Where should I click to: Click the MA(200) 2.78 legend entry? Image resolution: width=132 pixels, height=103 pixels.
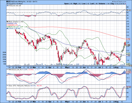(13, 25)
